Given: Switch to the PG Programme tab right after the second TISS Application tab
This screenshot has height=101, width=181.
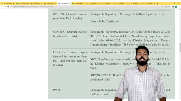Looking at the screenshot, I should tap(92, 4).
